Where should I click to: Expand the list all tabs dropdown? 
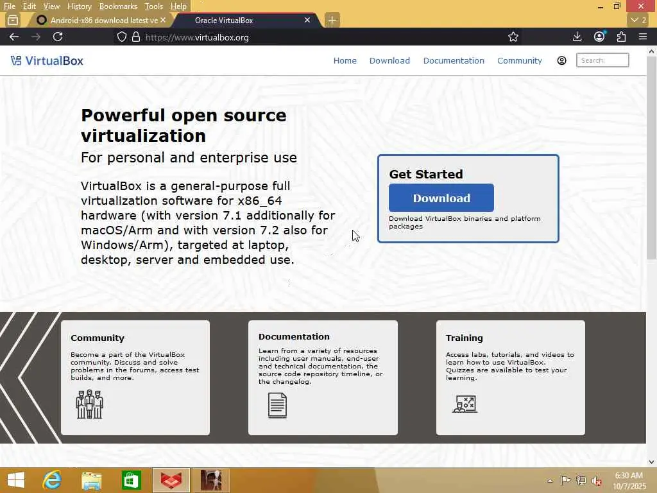point(638,20)
